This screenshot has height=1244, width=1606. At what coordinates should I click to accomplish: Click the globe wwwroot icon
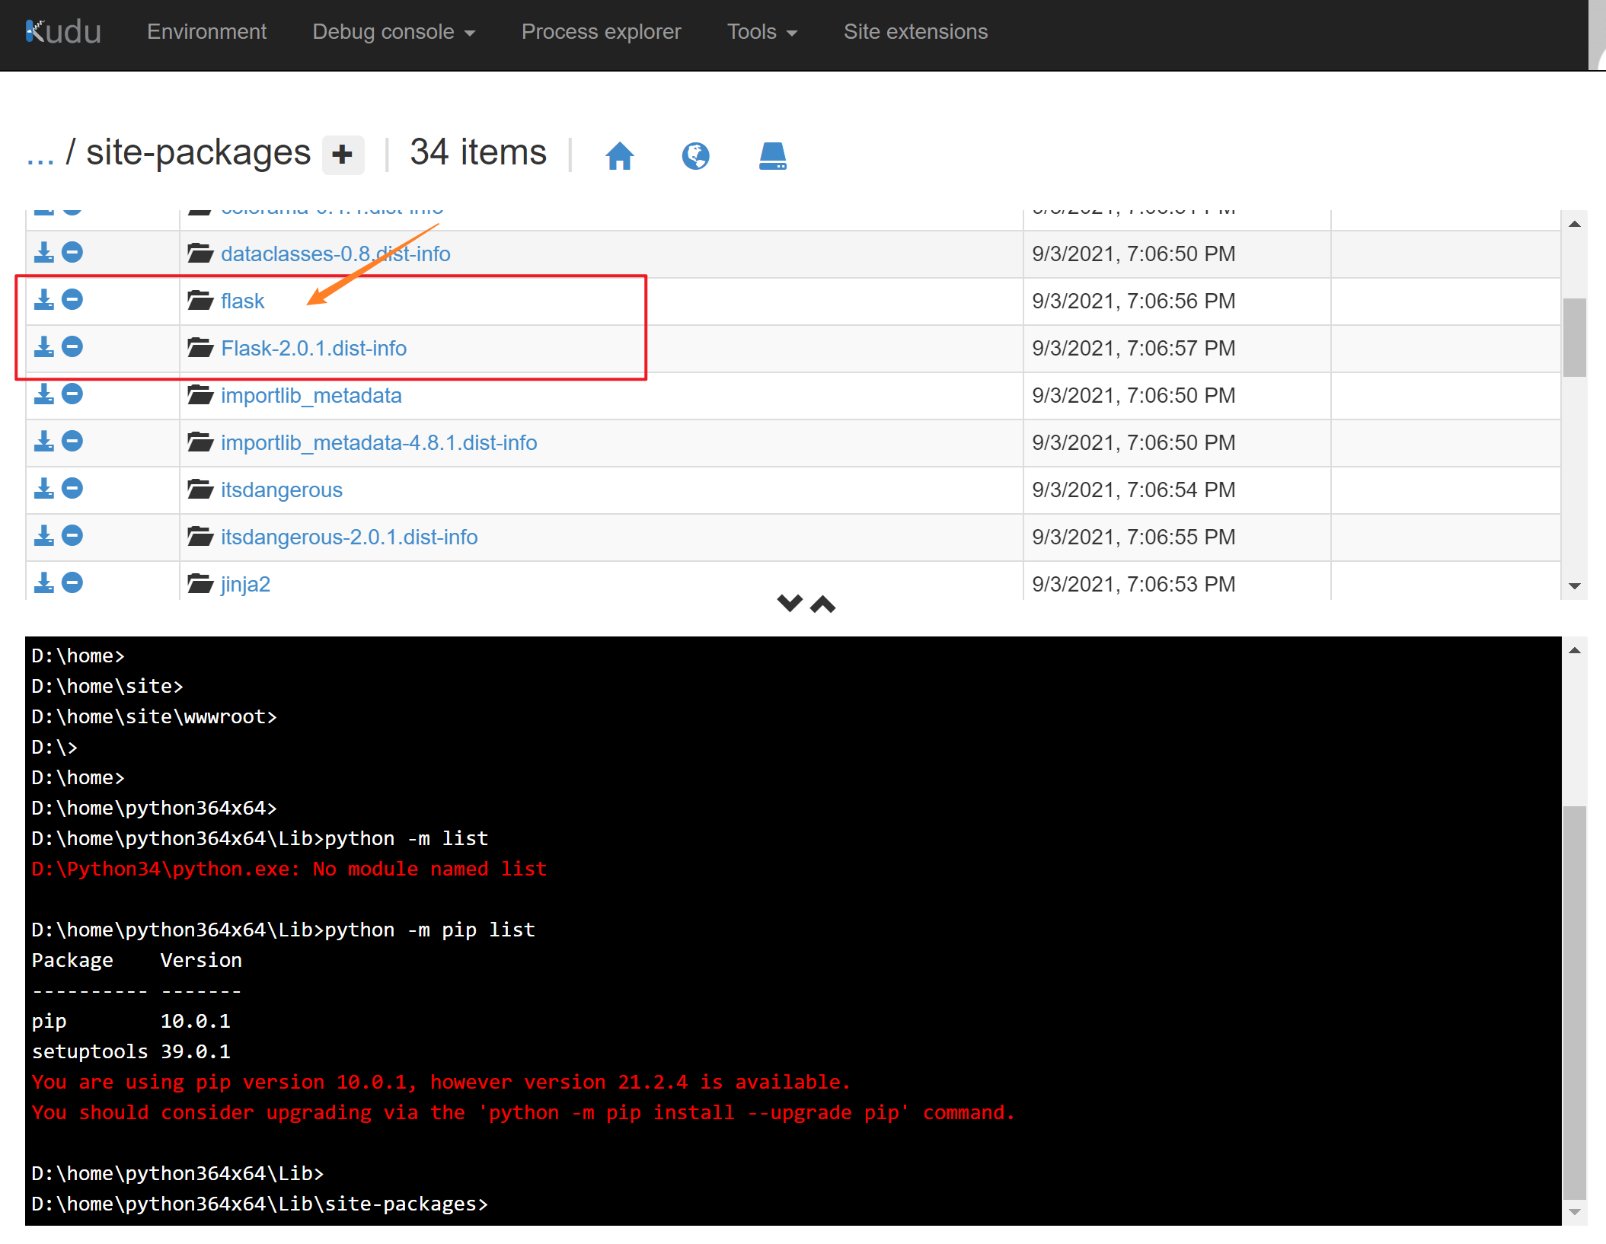click(x=695, y=156)
